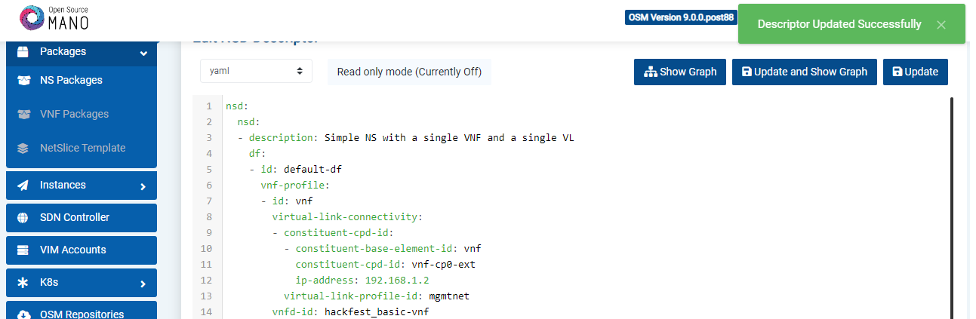
Task: Click the NetSlice Template layers icon
Action: point(23,149)
